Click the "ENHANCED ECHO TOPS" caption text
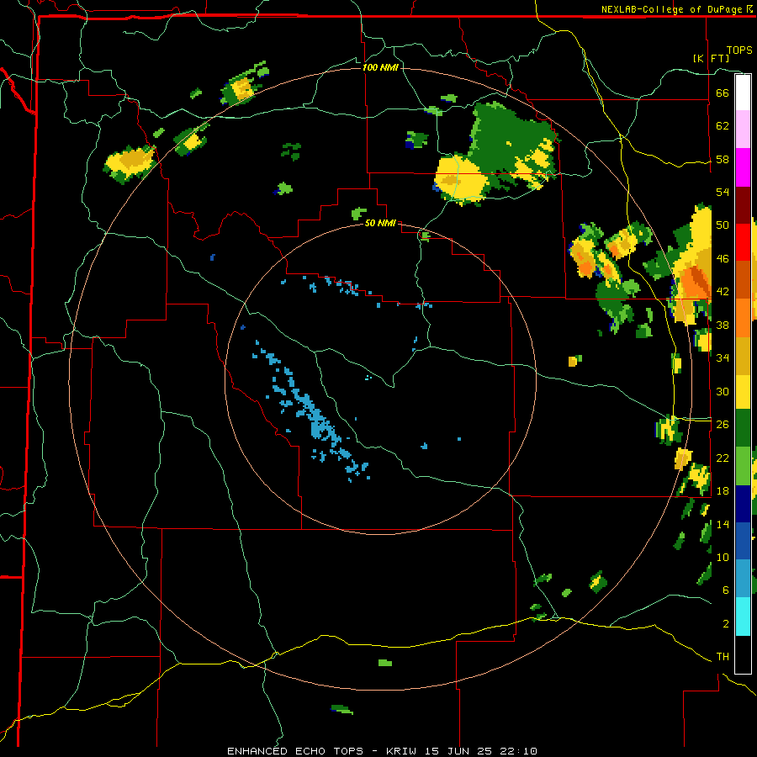The image size is (757, 757). (x=295, y=751)
